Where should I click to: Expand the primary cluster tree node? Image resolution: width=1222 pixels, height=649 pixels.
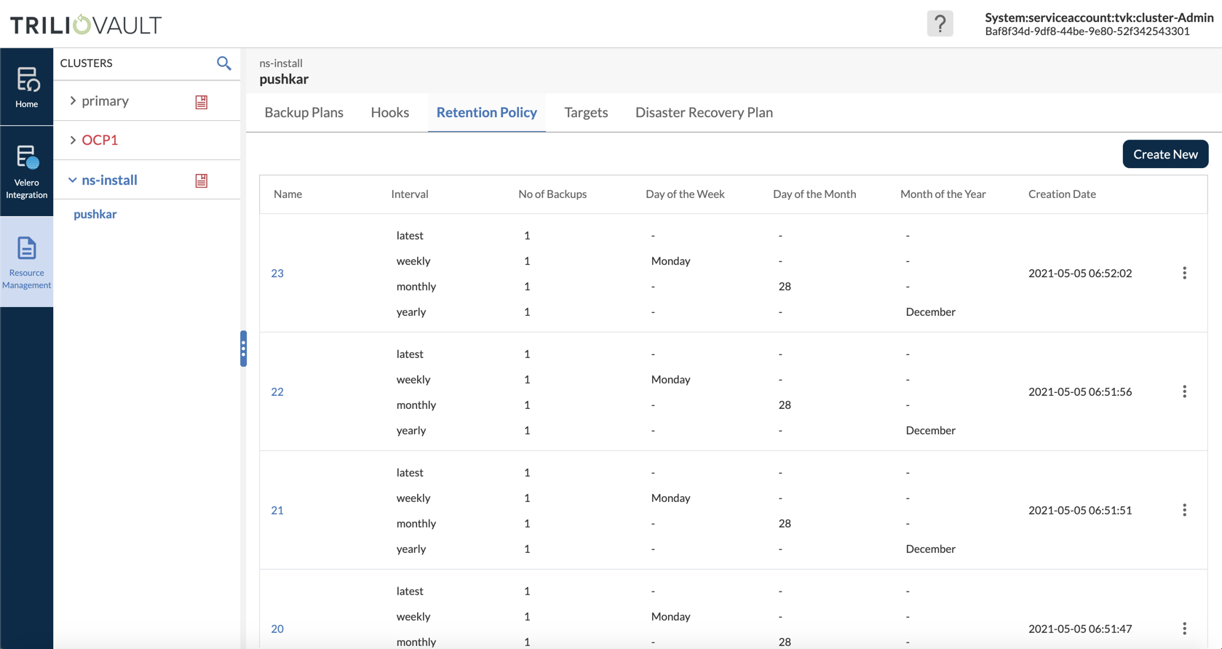73,101
